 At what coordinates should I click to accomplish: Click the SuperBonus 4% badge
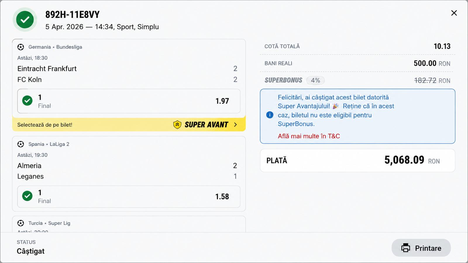pos(315,80)
